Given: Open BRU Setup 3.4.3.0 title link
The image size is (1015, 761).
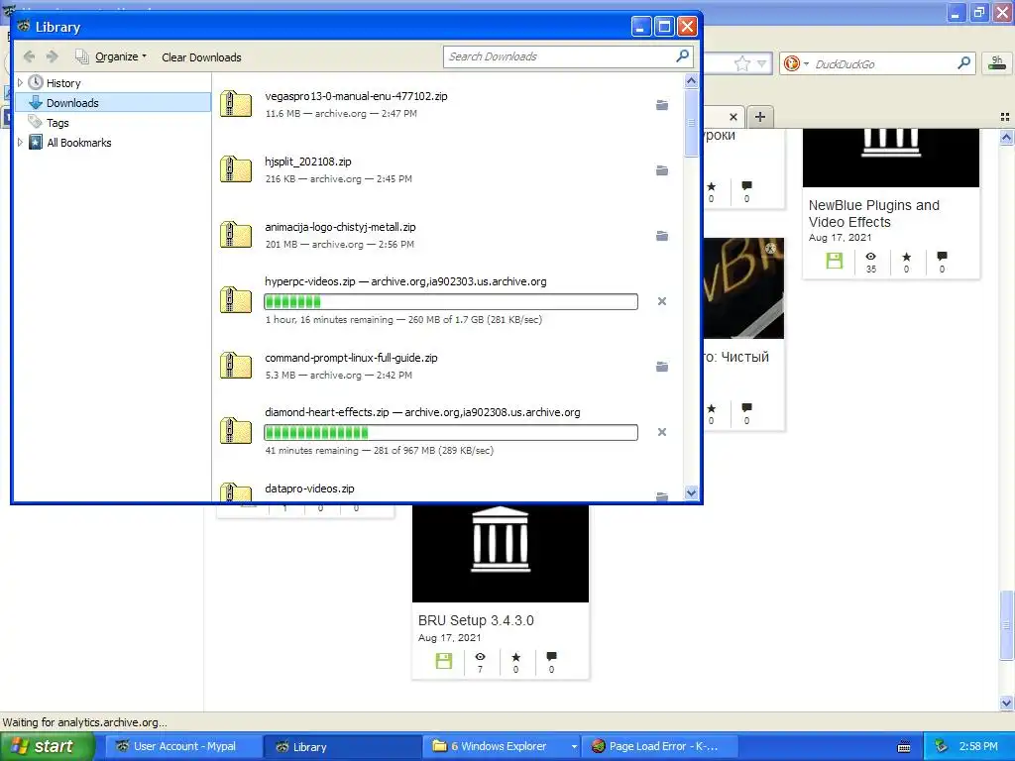Looking at the screenshot, I should (x=476, y=620).
